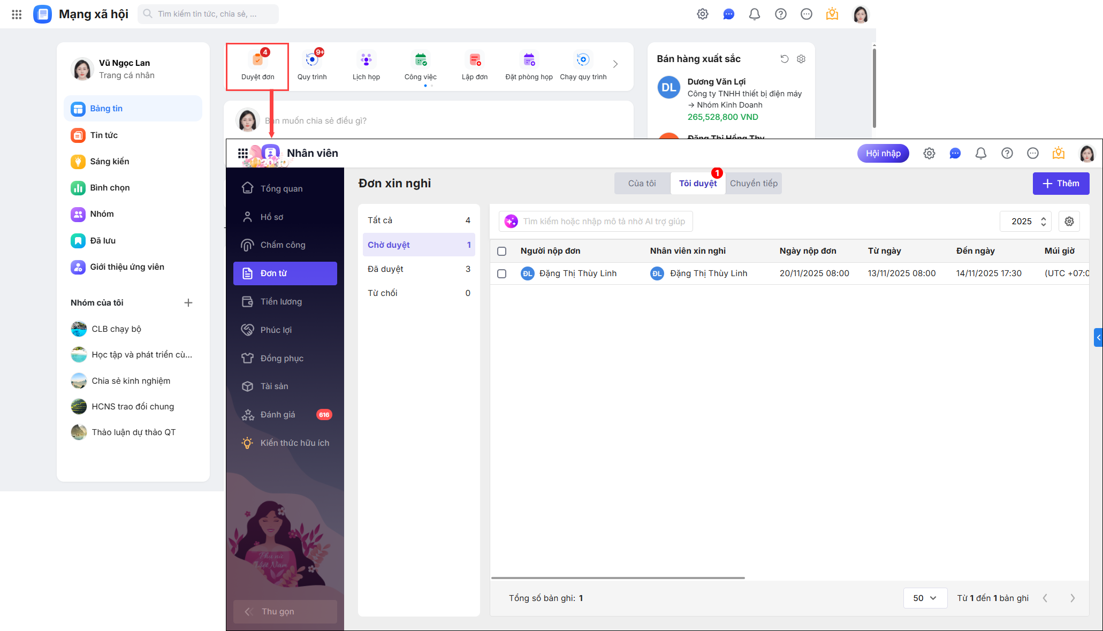Image resolution: width=1103 pixels, height=631 pixels.
Task: Click the AI search sparkle icon
Action: tap(511, 222)
